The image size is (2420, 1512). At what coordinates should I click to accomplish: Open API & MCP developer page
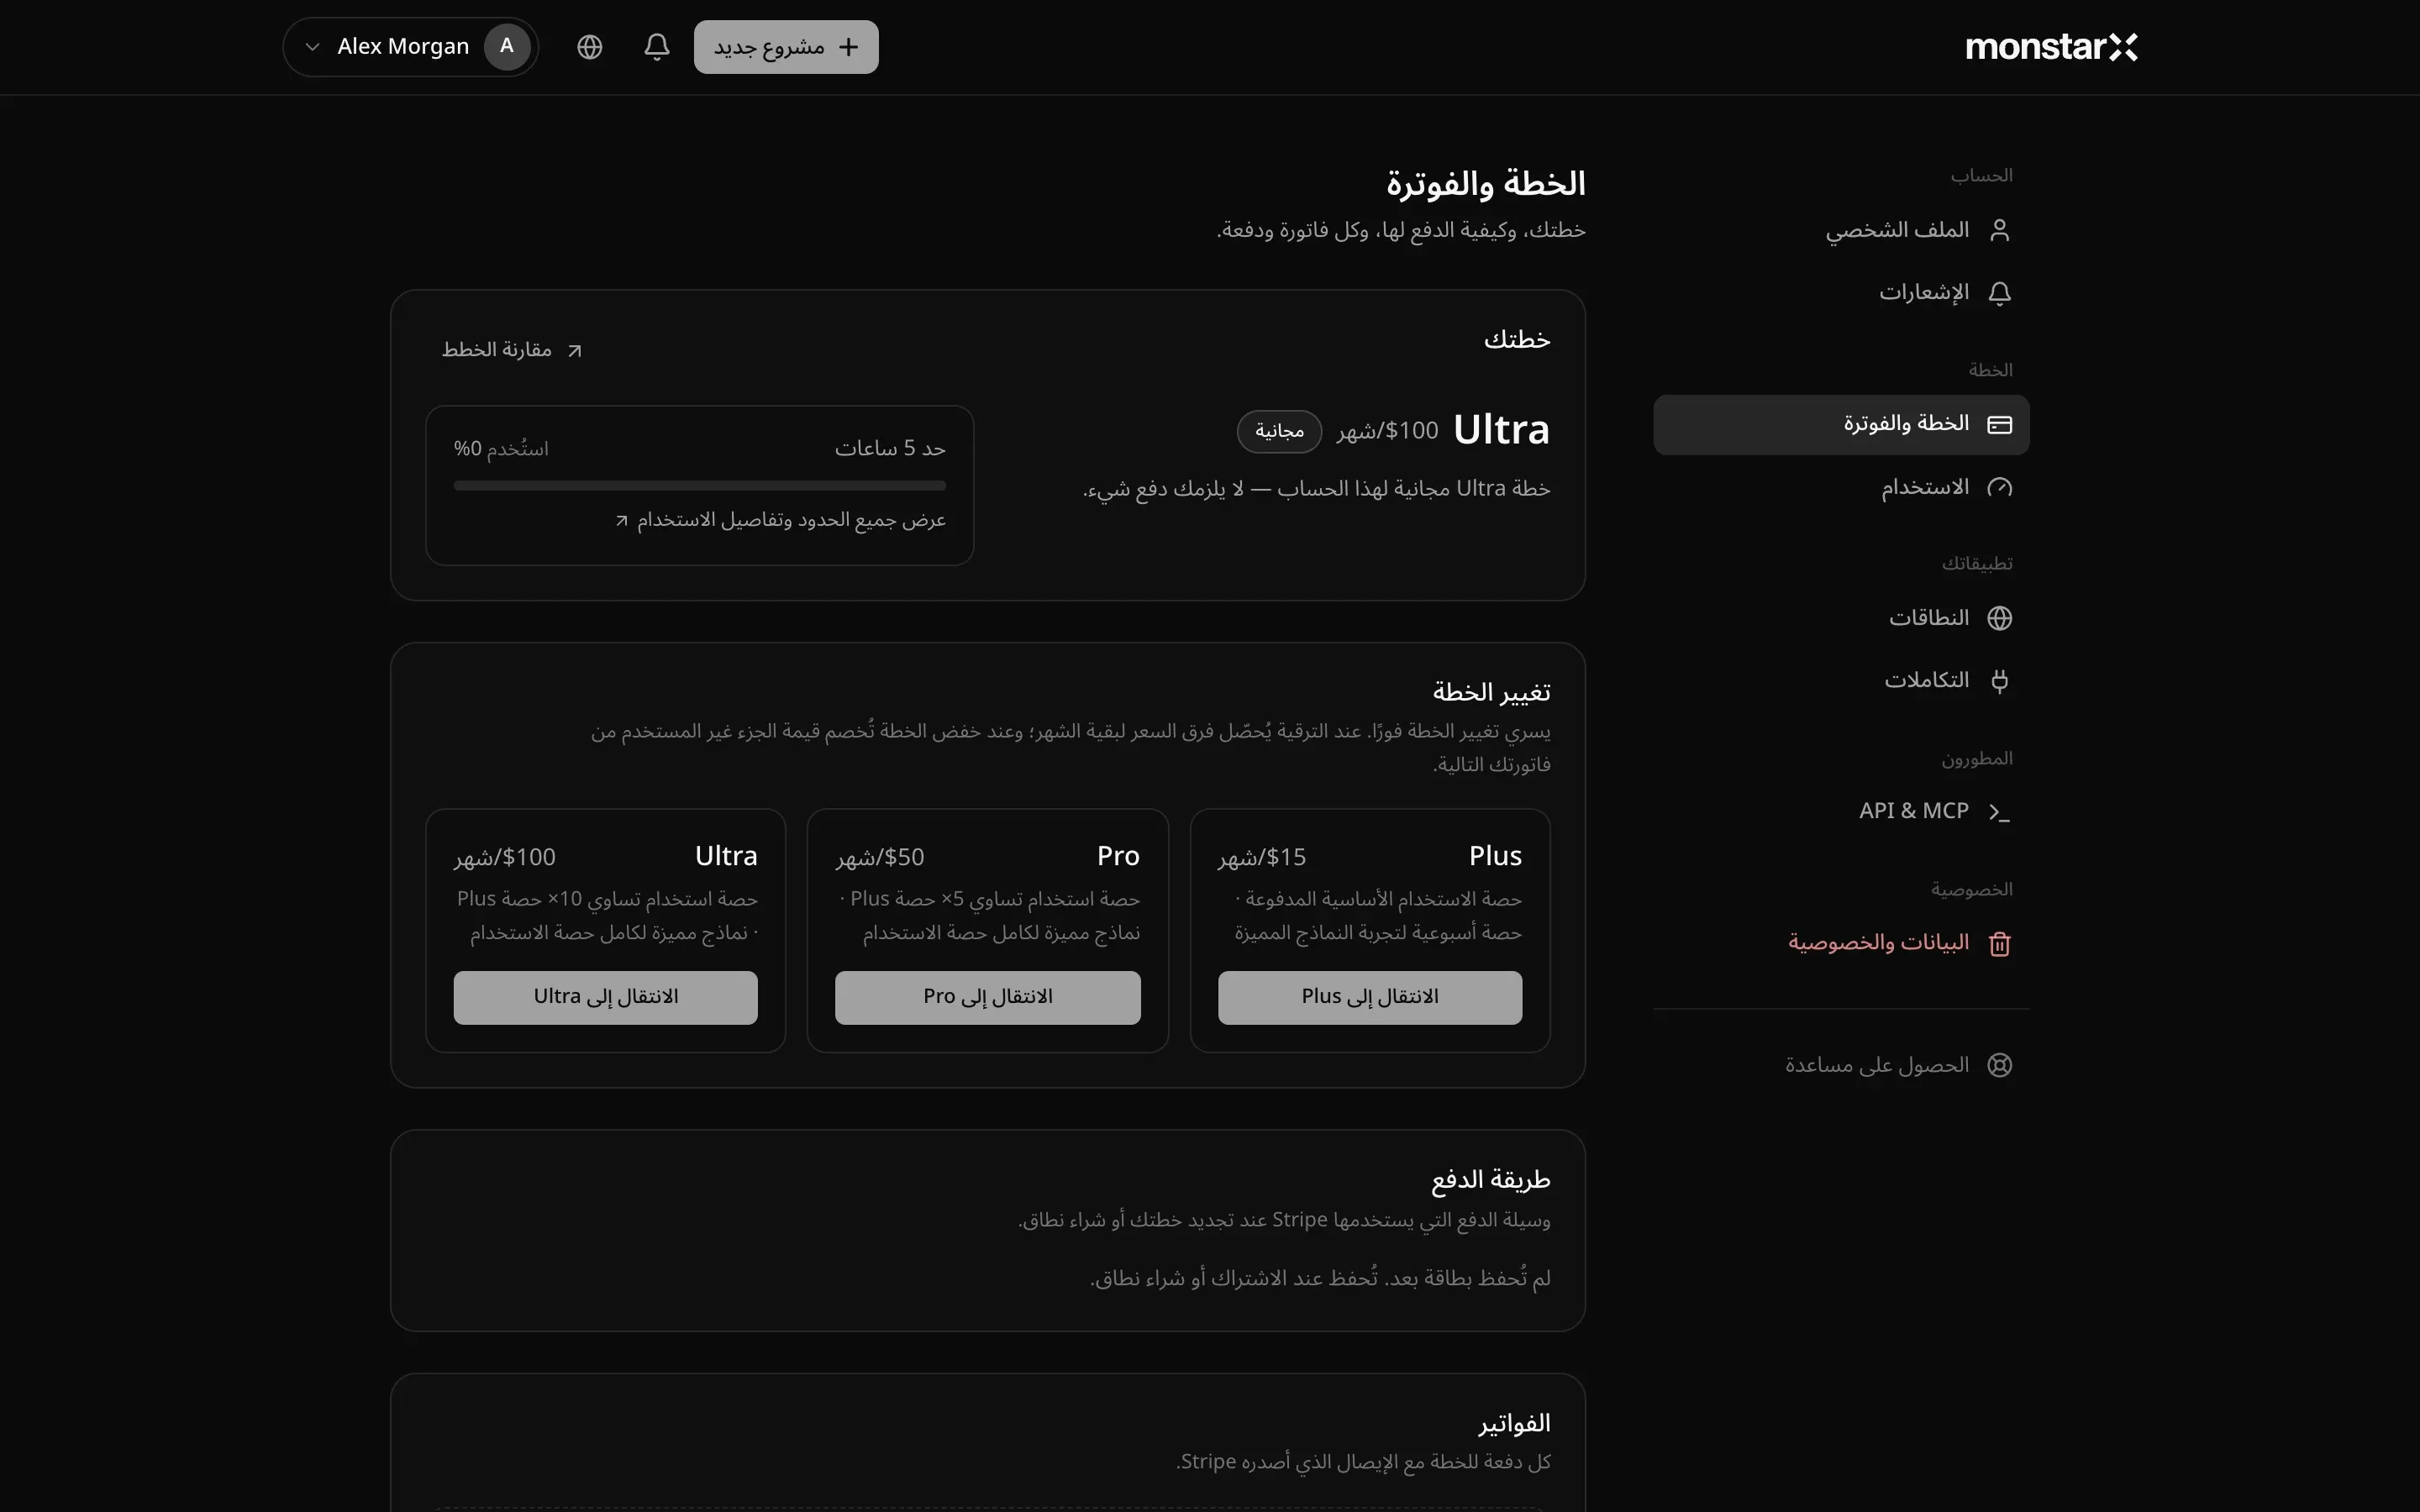[1841, 812]
